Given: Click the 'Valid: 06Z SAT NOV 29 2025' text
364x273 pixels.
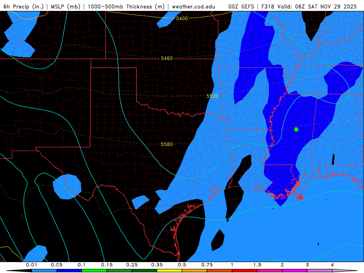Looking at the screenshot, I should click(318, 6).
